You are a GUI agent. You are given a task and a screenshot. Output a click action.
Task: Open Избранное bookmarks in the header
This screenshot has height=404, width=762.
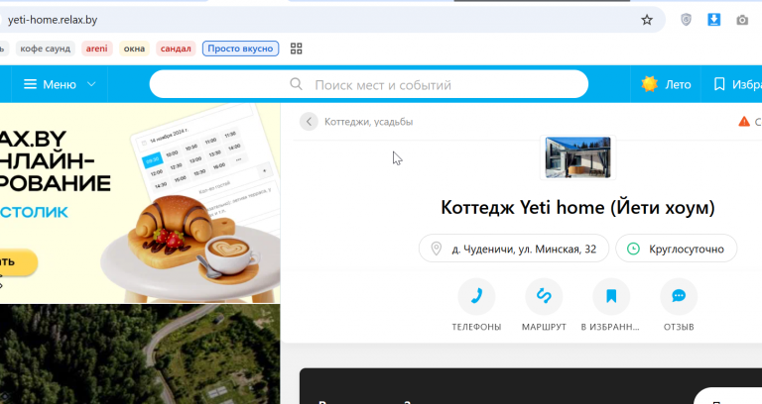pyautogui.click(x=737, y=84)
